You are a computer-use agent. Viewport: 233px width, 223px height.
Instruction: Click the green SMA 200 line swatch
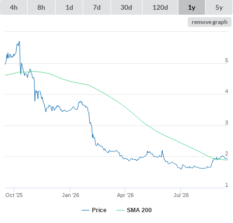click(120, 210)
